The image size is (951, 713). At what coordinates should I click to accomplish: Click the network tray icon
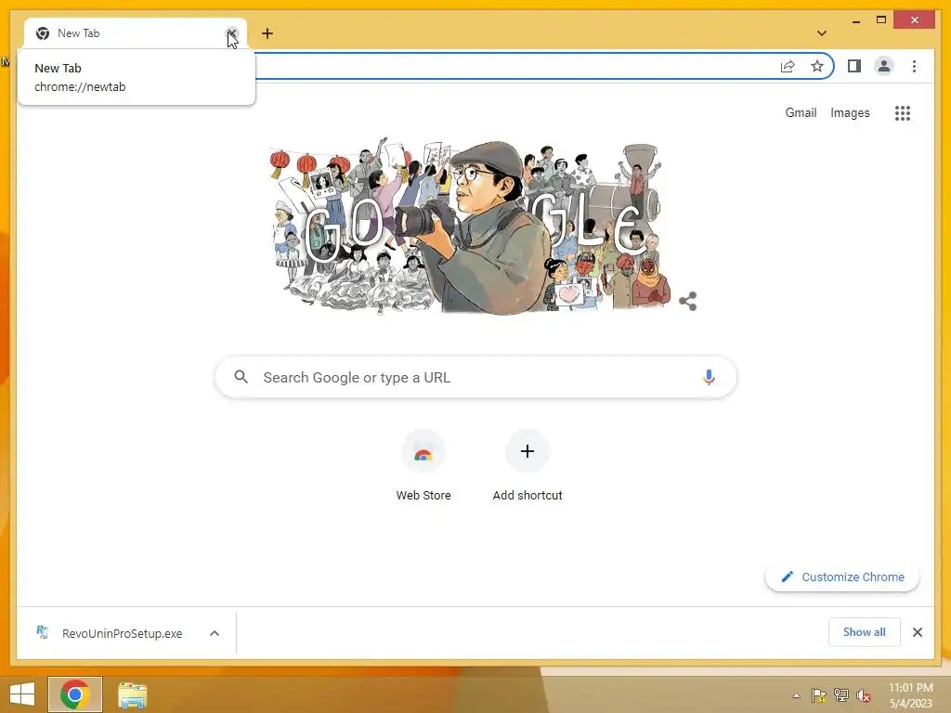(841, 695)
